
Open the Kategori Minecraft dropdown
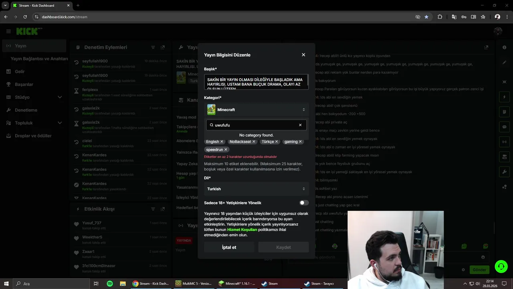pyautogui.click(x=256, y=110)
